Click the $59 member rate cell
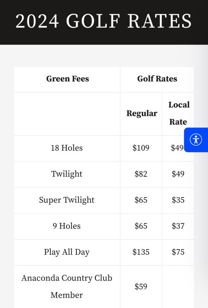208x308 pixels. [141, 287]
